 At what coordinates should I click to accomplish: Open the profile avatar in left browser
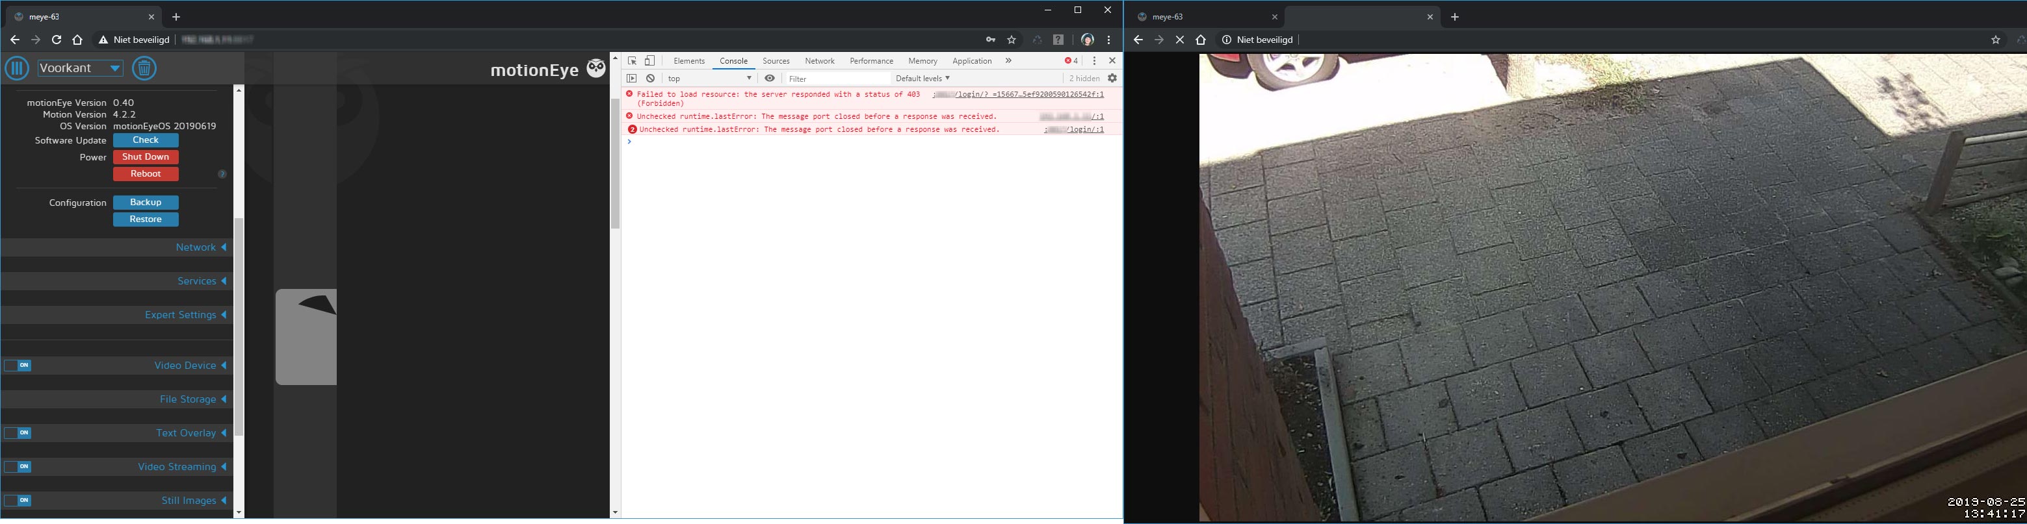[1088, 39]
